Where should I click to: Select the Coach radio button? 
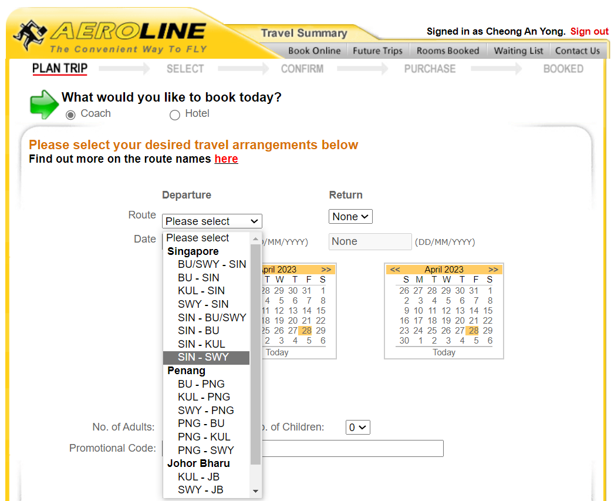click(x=70, y=115)
